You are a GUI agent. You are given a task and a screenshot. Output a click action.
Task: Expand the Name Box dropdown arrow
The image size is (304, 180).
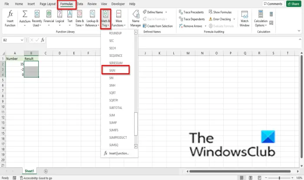click(22, 40)
